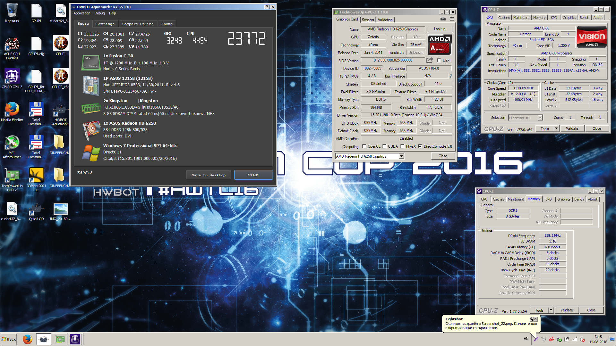
Task: Click the volume tray icon
Action: [582, 339]
